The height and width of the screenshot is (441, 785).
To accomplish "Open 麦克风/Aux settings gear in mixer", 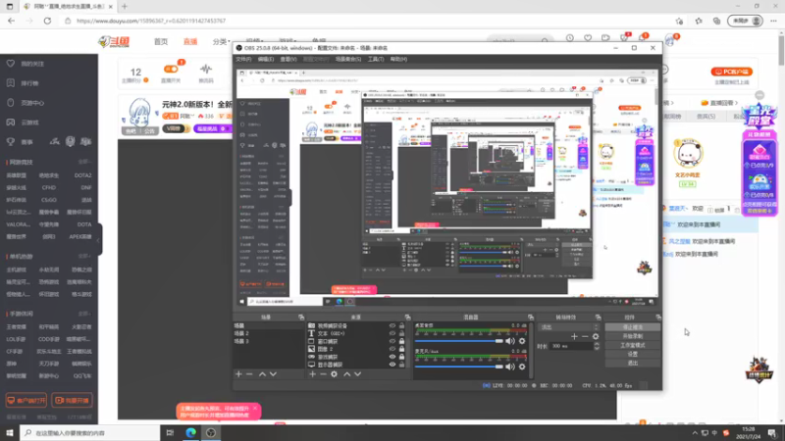I will [x=522, y=367].
